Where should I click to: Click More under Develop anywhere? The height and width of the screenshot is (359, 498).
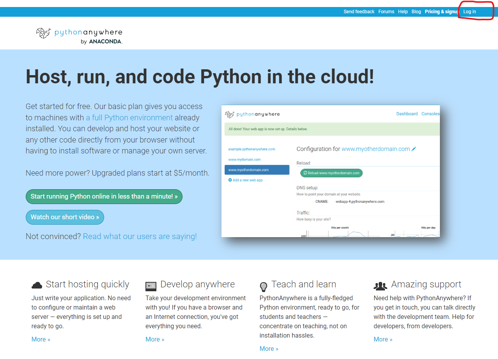tap(155, 339)
